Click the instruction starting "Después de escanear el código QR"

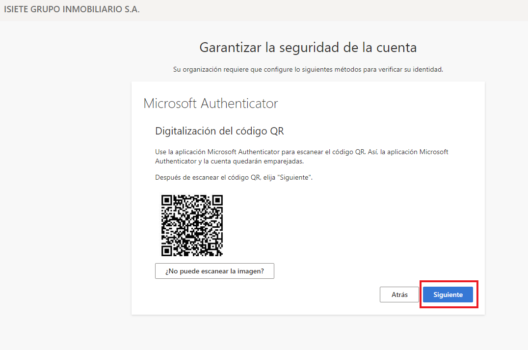(234, 177)
